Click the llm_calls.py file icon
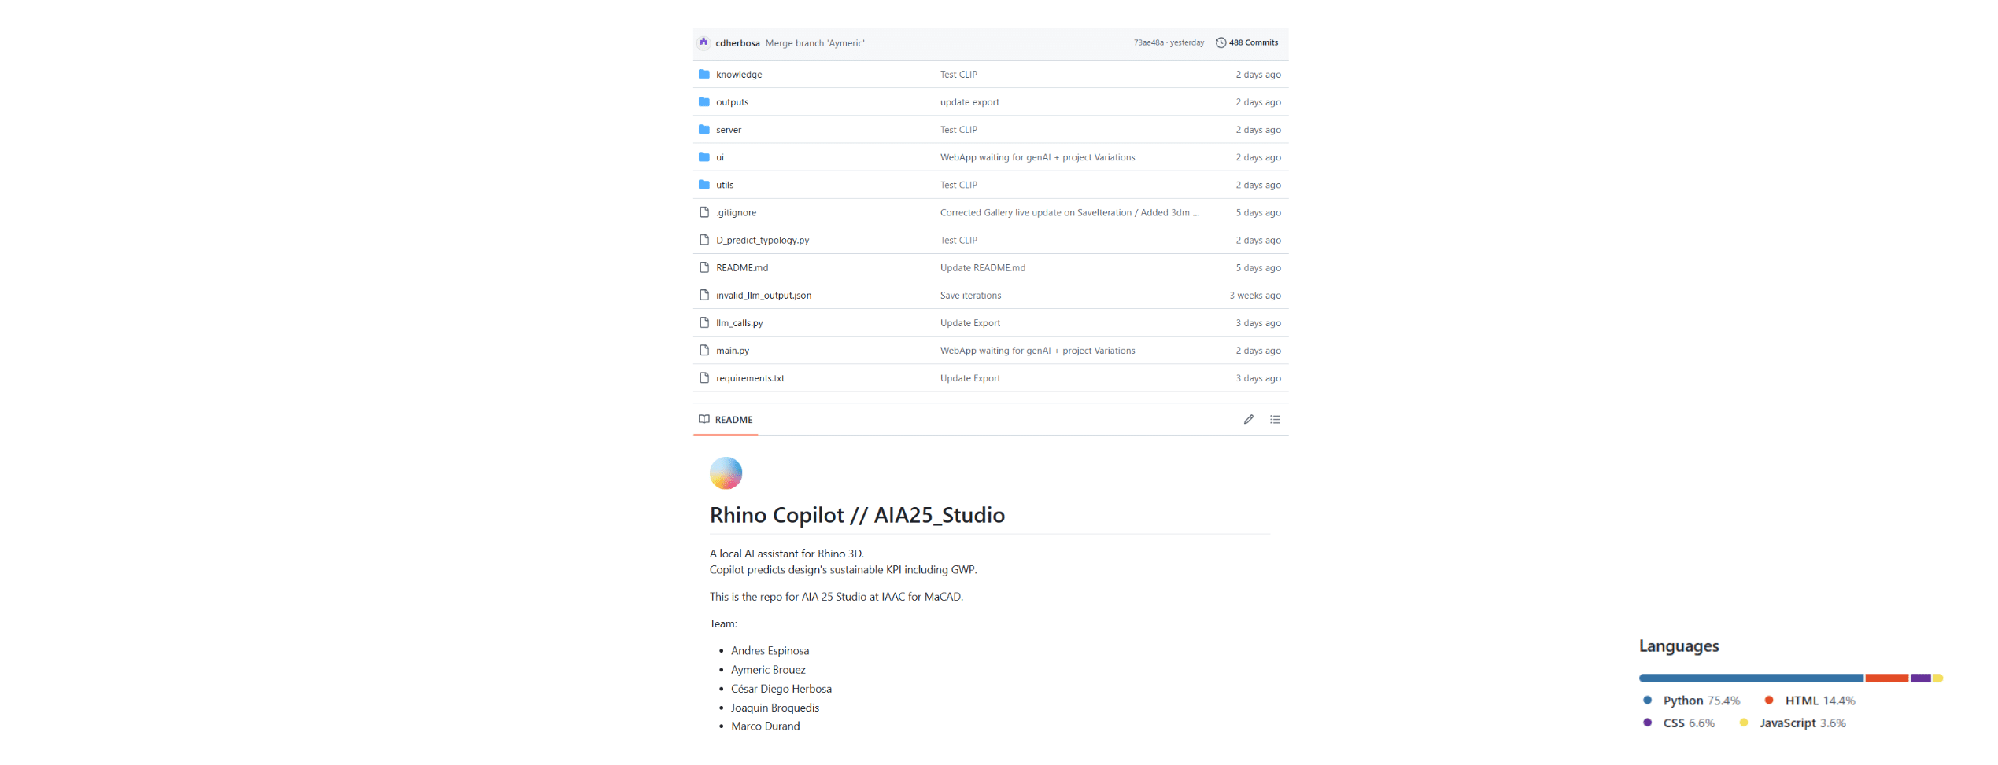The width and height of the screenshot is (1998, 765). pyautogui.click(x=704, y=322)
